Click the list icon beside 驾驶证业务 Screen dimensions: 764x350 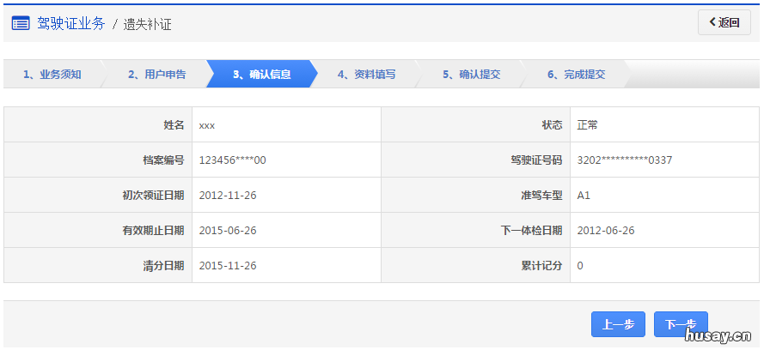point(21,23)
